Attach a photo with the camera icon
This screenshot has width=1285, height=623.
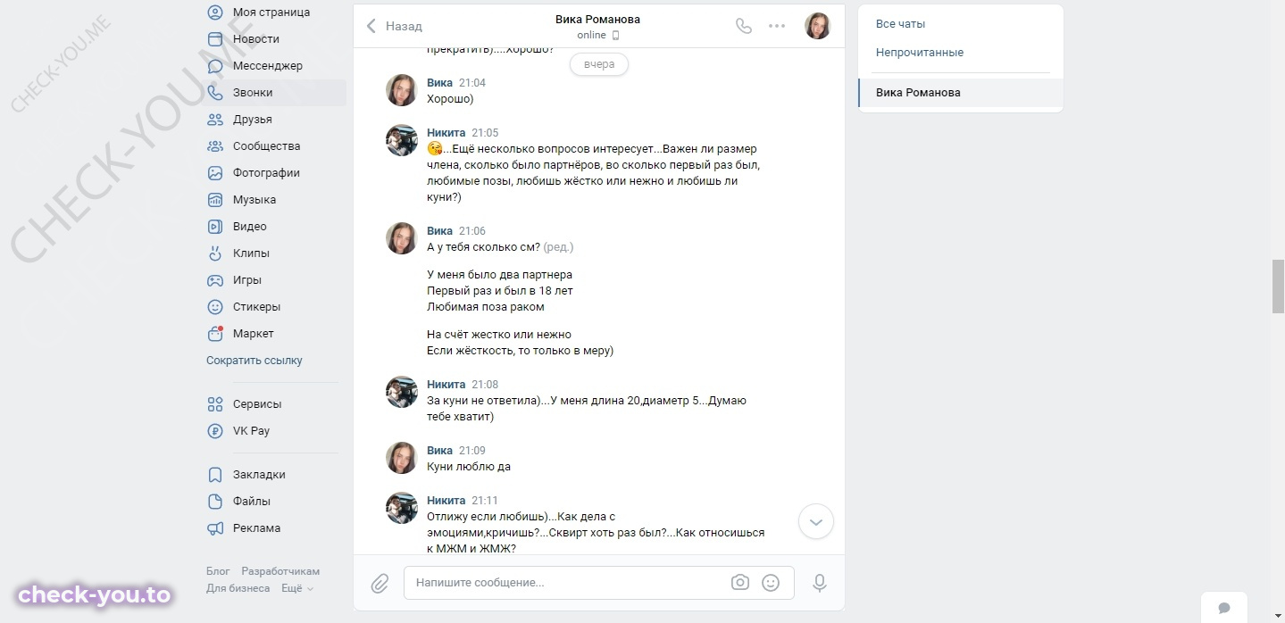740,583
